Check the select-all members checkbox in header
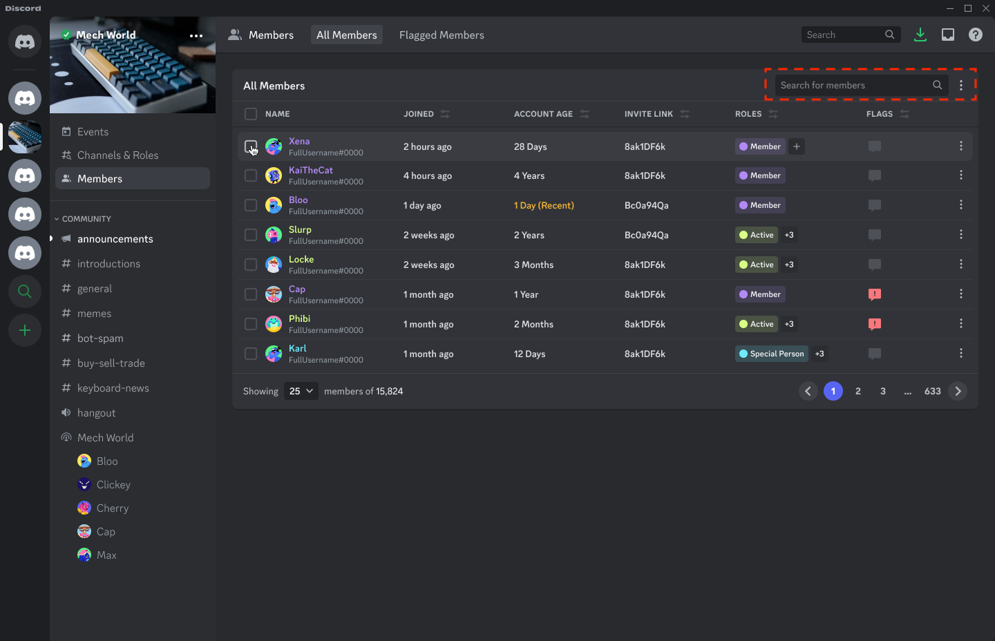This screenshot has width=995, height=641. click(251, 113)
